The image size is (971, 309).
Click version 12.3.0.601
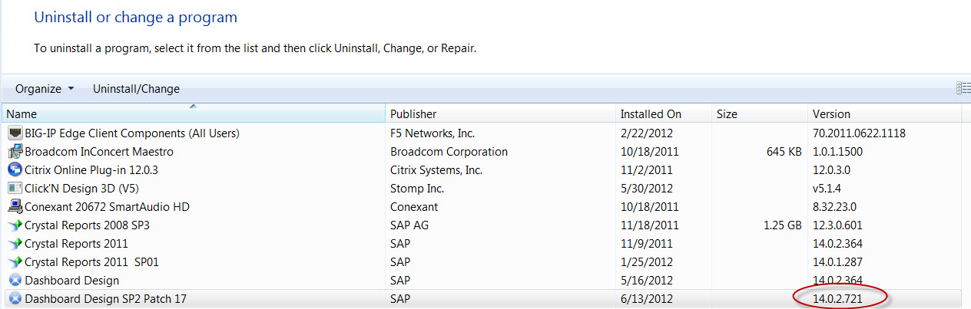point(840,225)
